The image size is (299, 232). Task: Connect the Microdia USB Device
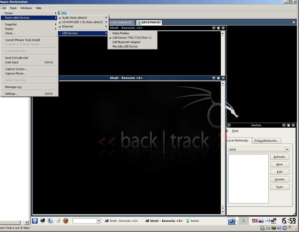(132, 46)
